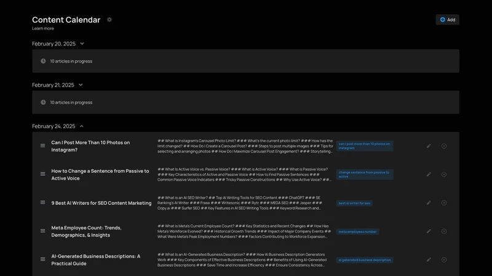This screenshot has height=276, width=492.
Task: Expand the February 20, 2025 section
Action: point(82,44)
